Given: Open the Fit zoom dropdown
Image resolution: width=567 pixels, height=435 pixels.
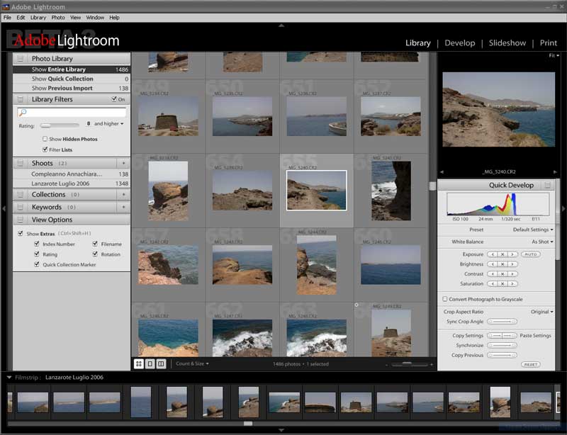Looking at the screenshot, I should coord(554,55).
